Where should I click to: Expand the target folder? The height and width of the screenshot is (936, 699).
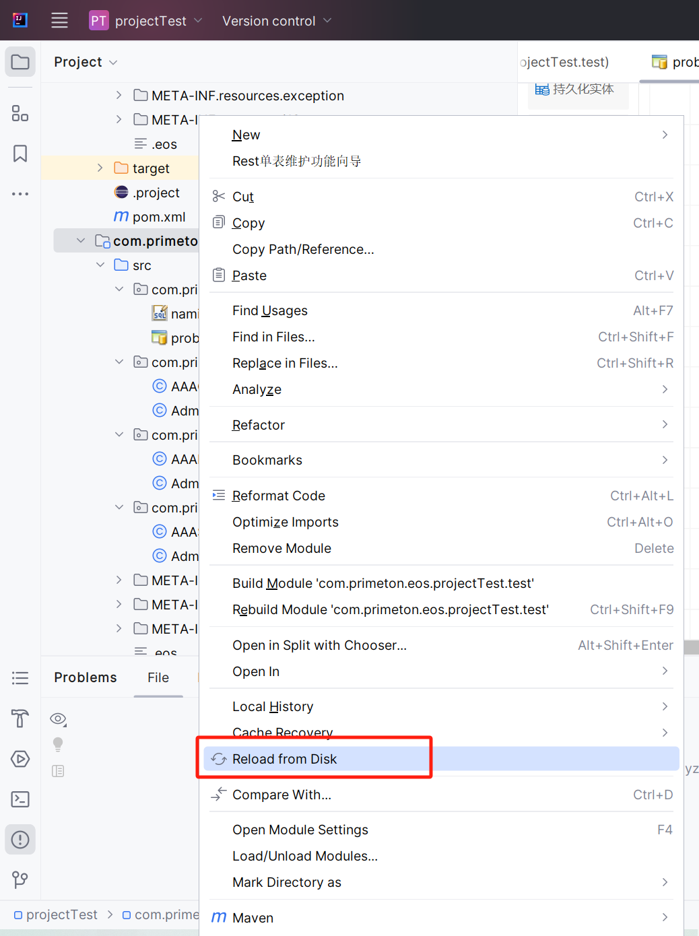pyautogui.click(x=100, y=168)
